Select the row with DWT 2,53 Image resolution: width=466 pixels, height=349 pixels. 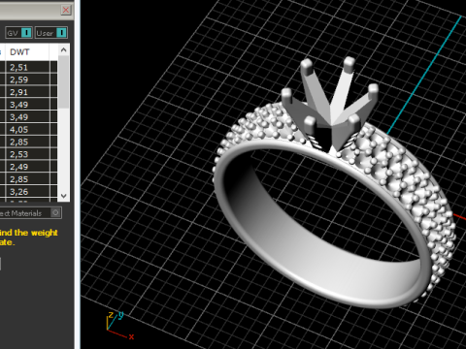(28, 154)
